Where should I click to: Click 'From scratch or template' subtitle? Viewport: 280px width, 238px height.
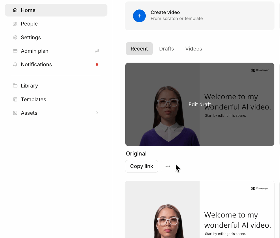click(x=177, y=18)
